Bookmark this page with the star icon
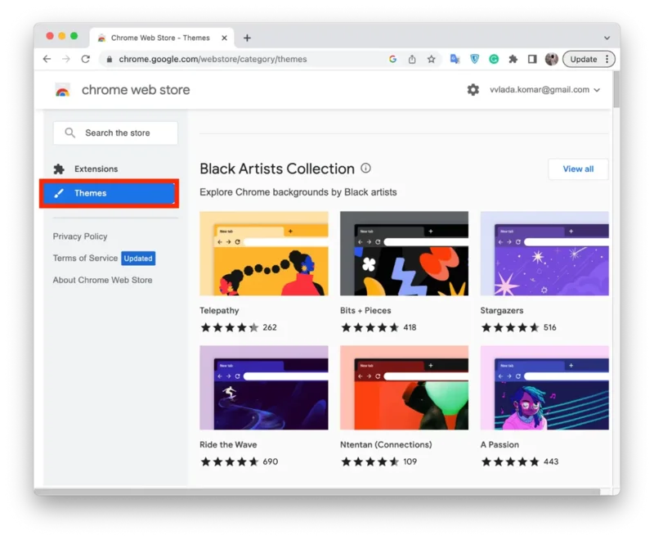Screen dimensions: 654x540 pyautogui.click(x=432, y=59)
